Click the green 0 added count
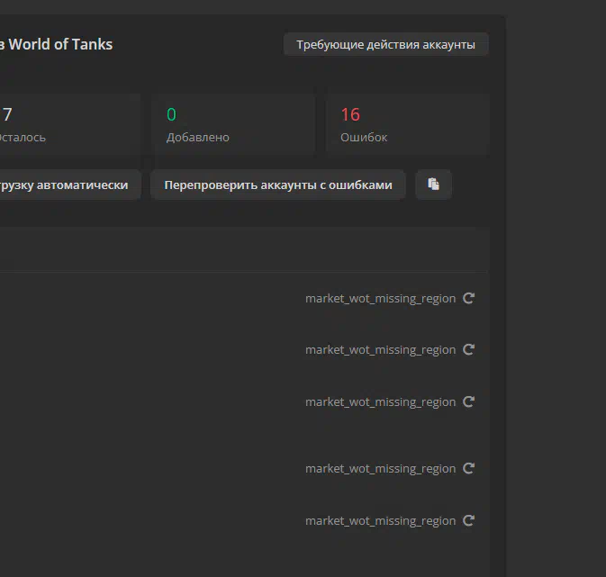 171,115
